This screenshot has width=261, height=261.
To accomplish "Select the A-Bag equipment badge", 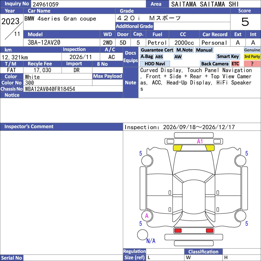I will click(146, 56).
